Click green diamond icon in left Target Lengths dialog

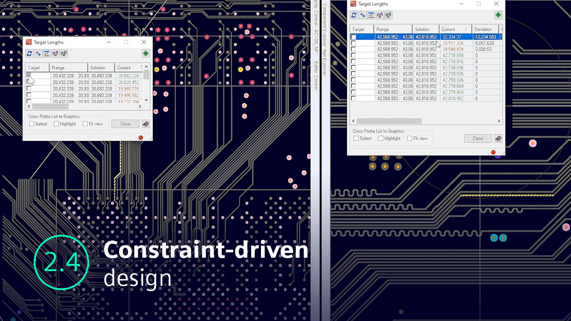(x=145, y=53)
